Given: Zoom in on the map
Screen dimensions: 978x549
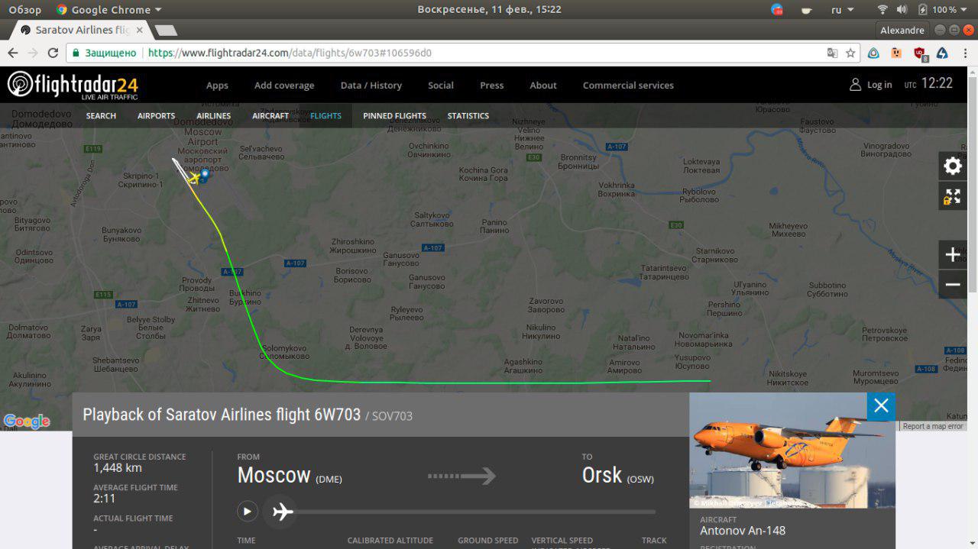Looking at the screenshot, I should coord(952,255).
